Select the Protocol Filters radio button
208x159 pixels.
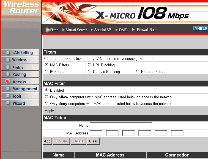[x=138, y=71]
